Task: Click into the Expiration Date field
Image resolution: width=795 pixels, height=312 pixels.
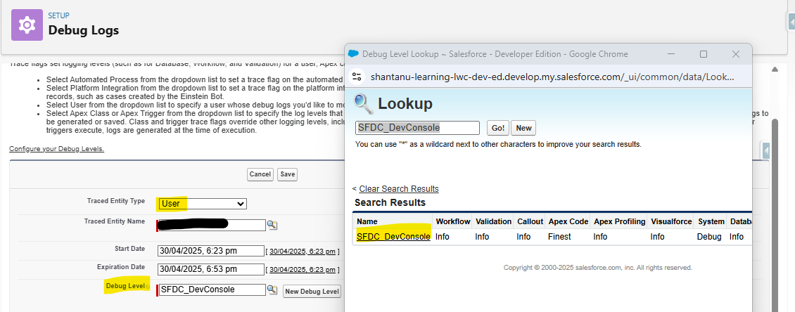Action: [x=211, y=269]
